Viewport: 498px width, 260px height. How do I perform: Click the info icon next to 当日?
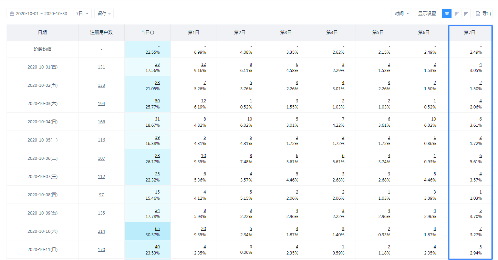click(x=152, y=33)
